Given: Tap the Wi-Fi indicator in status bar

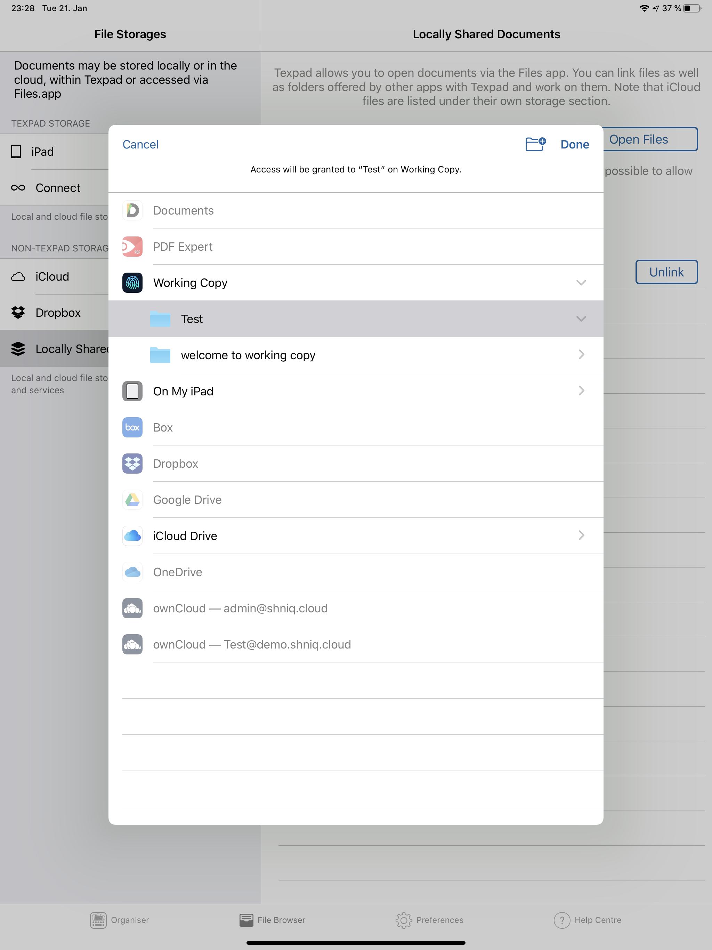Looking at the screenshot, I should click(644, 8).
